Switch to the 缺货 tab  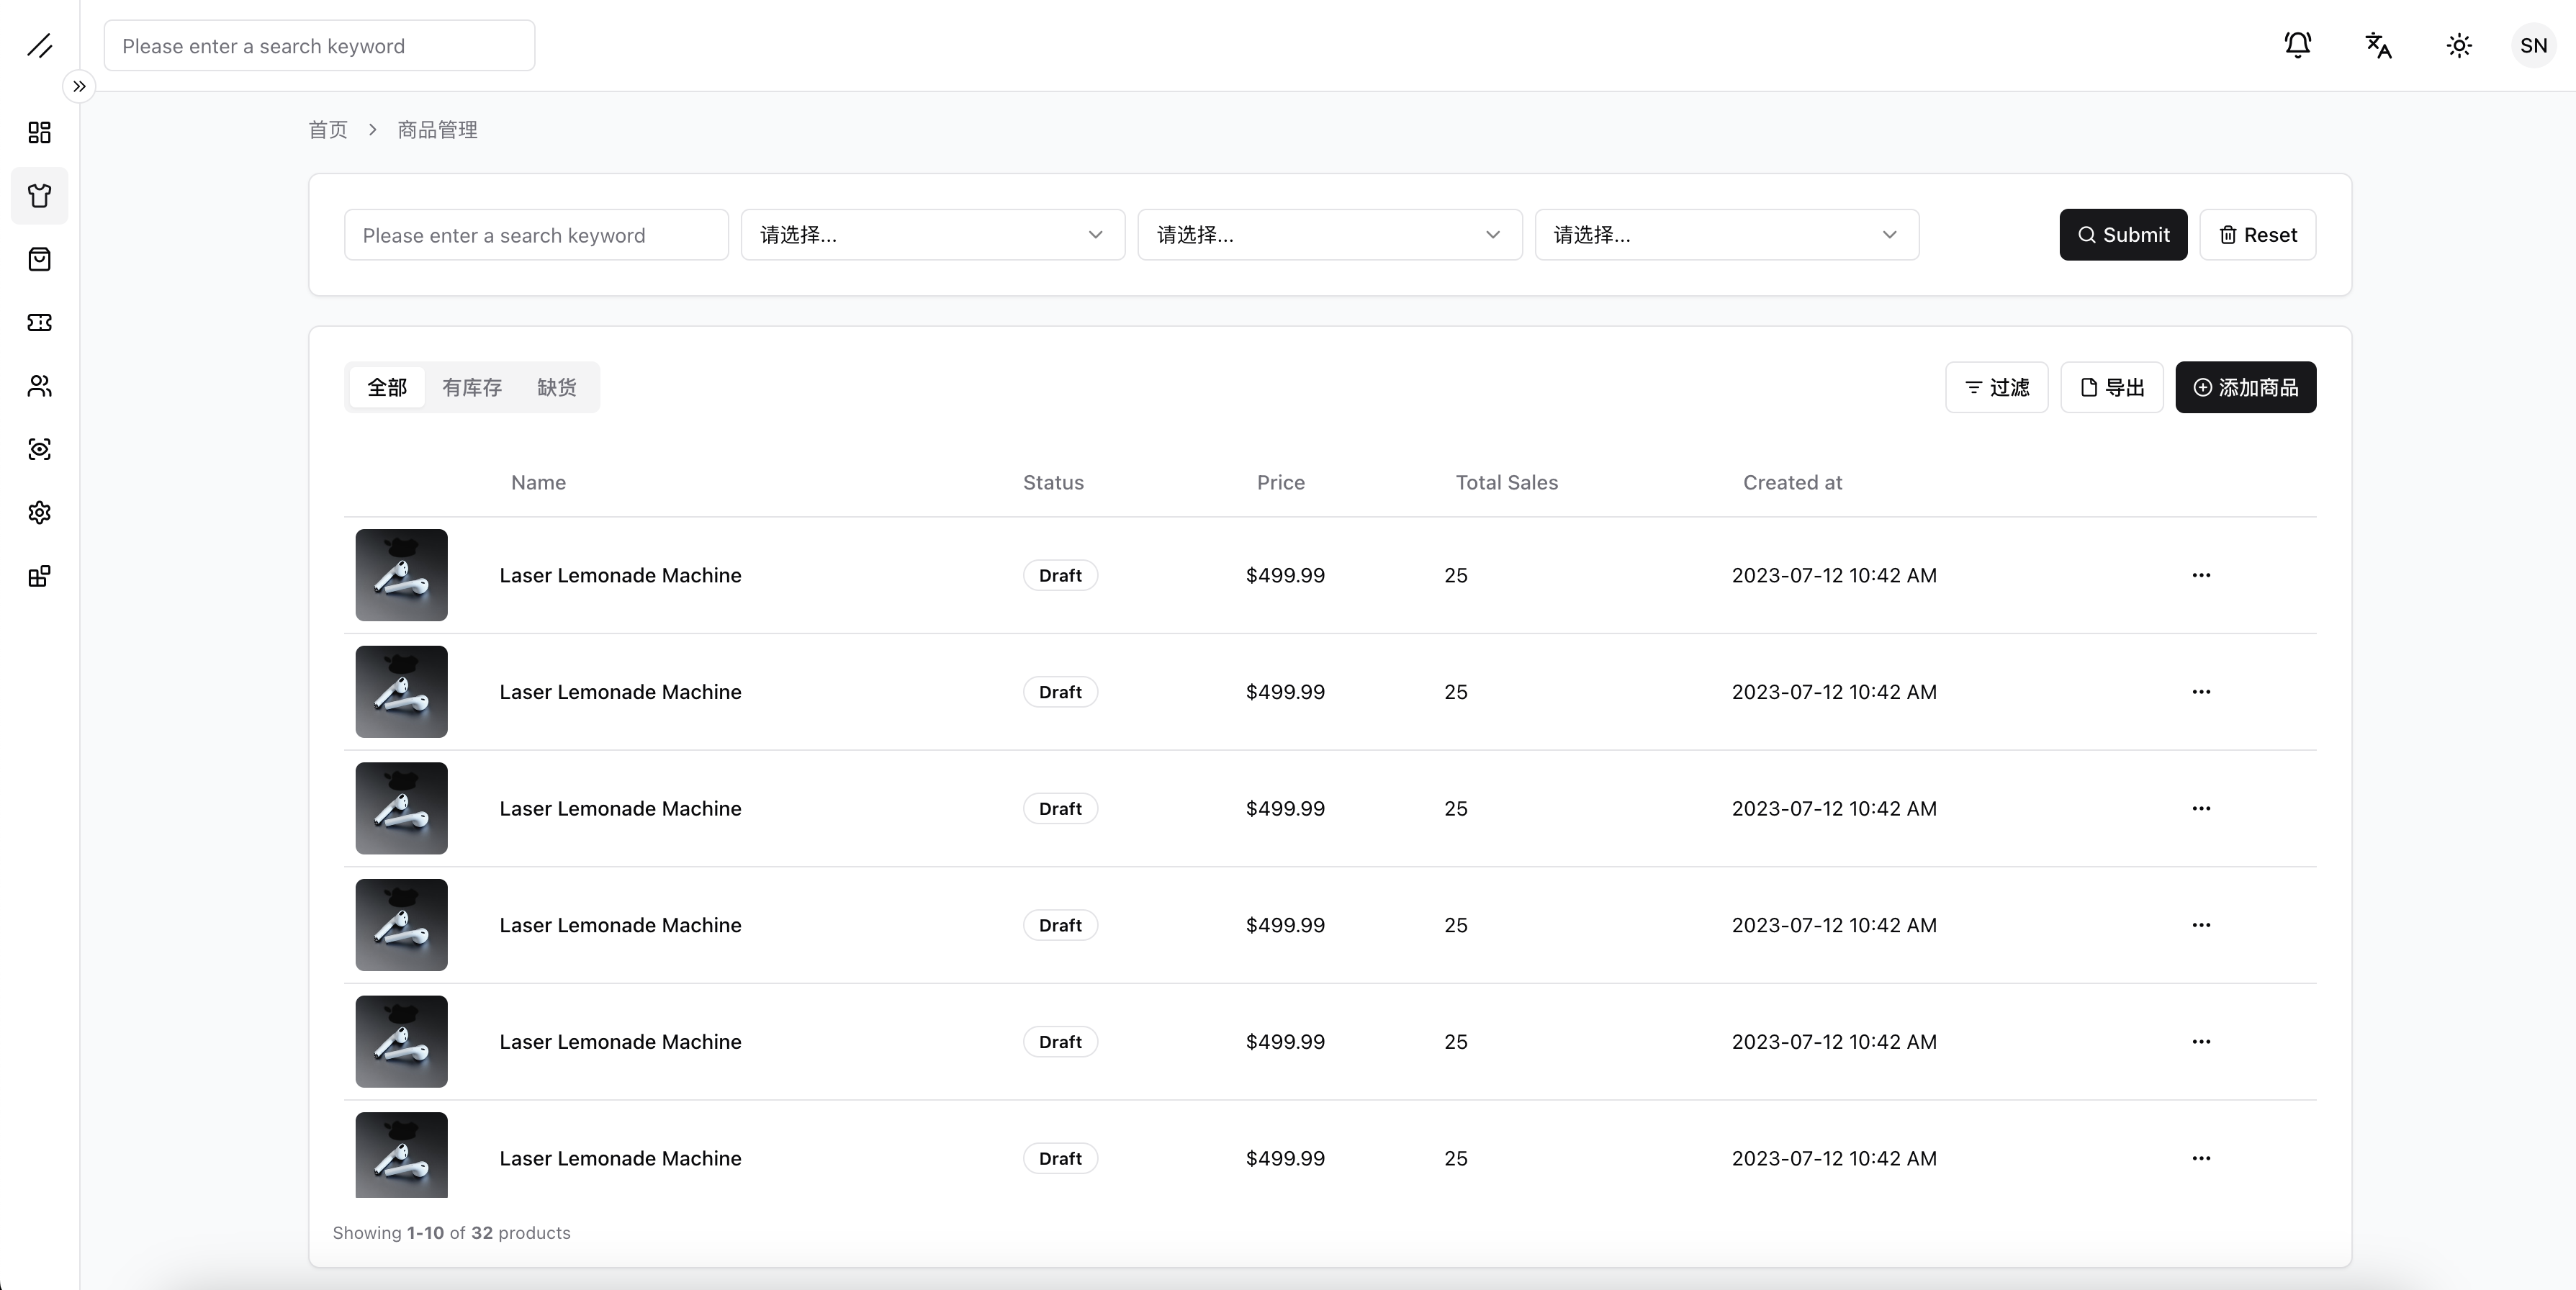pyautogui.click(x=556, y=387)
